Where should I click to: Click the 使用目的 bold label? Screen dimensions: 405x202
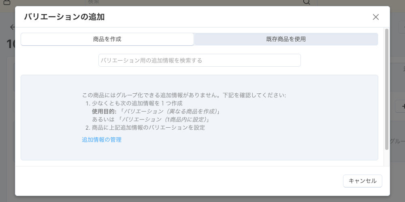coord(104,112)
